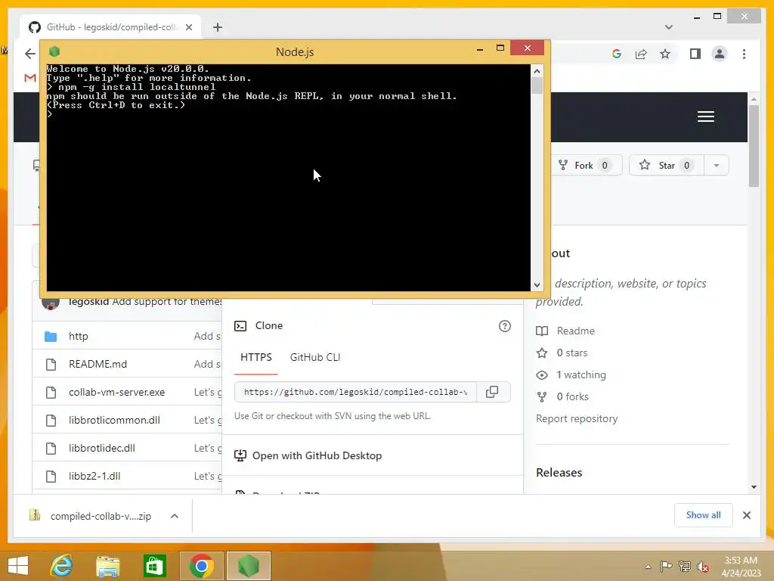The image size is (774, 581).
Task: Toggle the Chrome side panel icon
Action: point(695,54)
